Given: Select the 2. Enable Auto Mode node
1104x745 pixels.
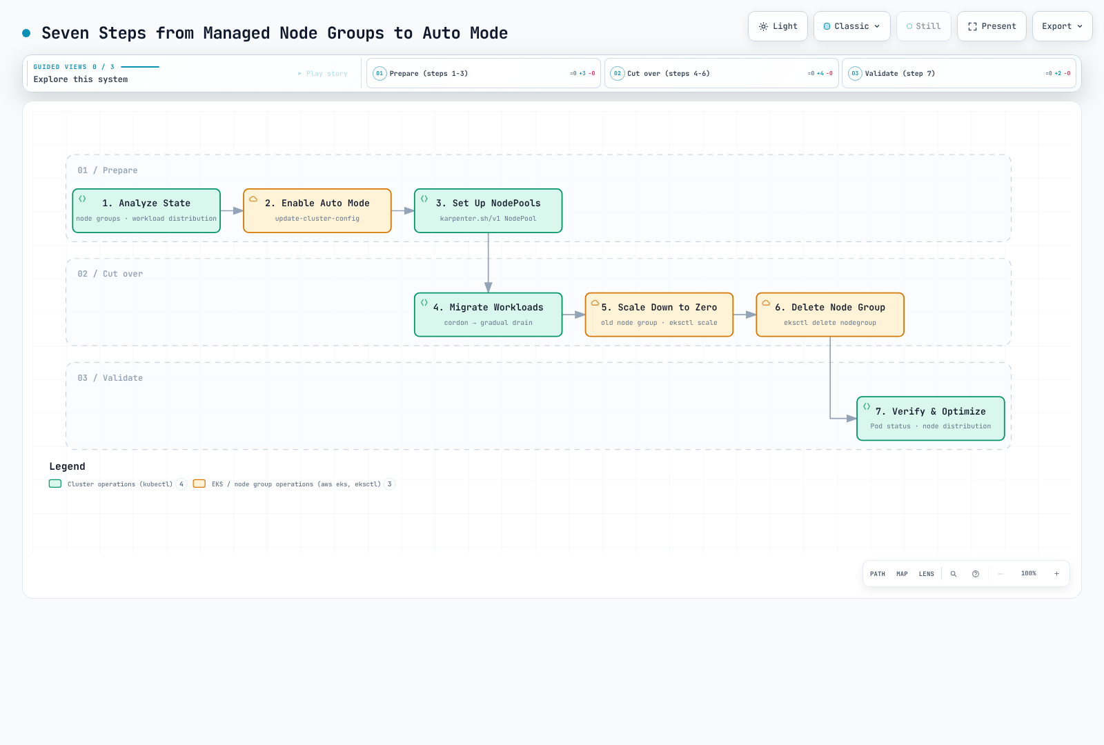Looking at the screenshot, I should click(317, 210).
